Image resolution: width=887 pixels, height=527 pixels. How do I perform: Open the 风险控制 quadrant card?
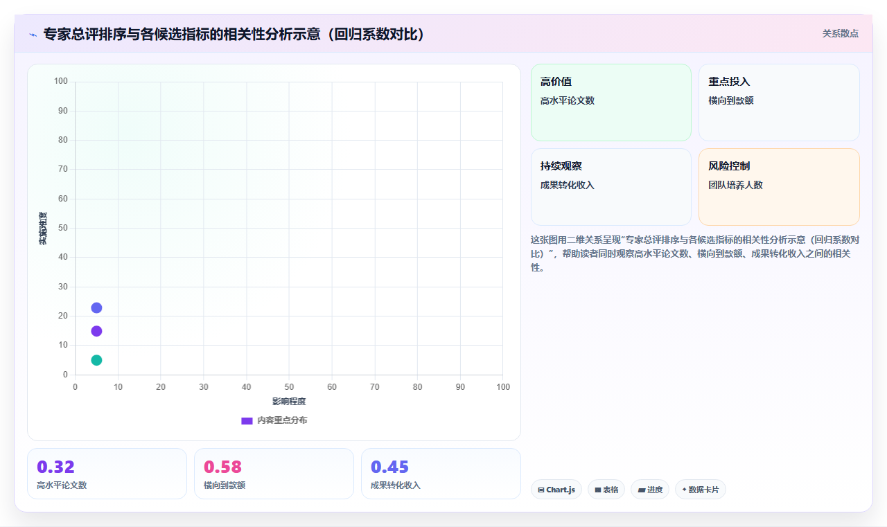(779, 187)
